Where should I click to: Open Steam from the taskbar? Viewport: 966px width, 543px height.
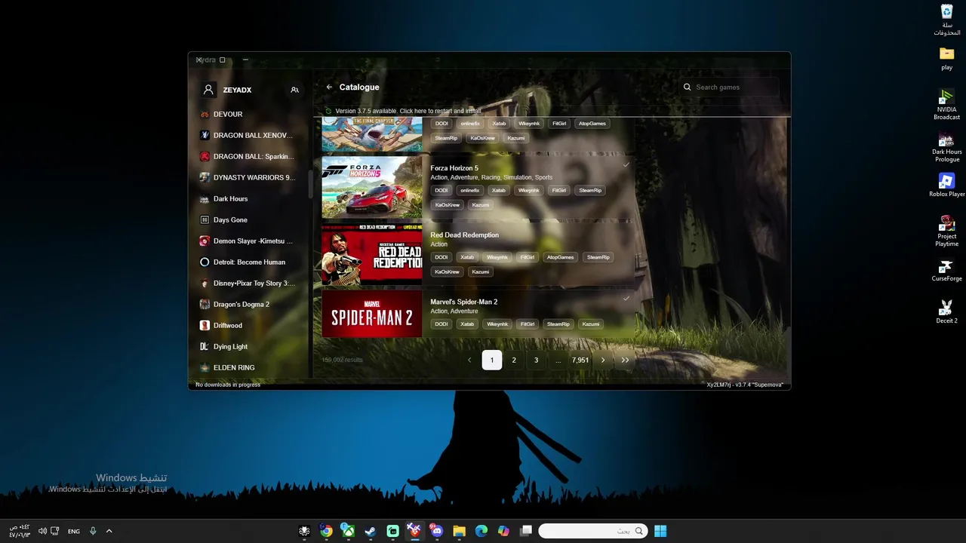[x=370, y=531]
